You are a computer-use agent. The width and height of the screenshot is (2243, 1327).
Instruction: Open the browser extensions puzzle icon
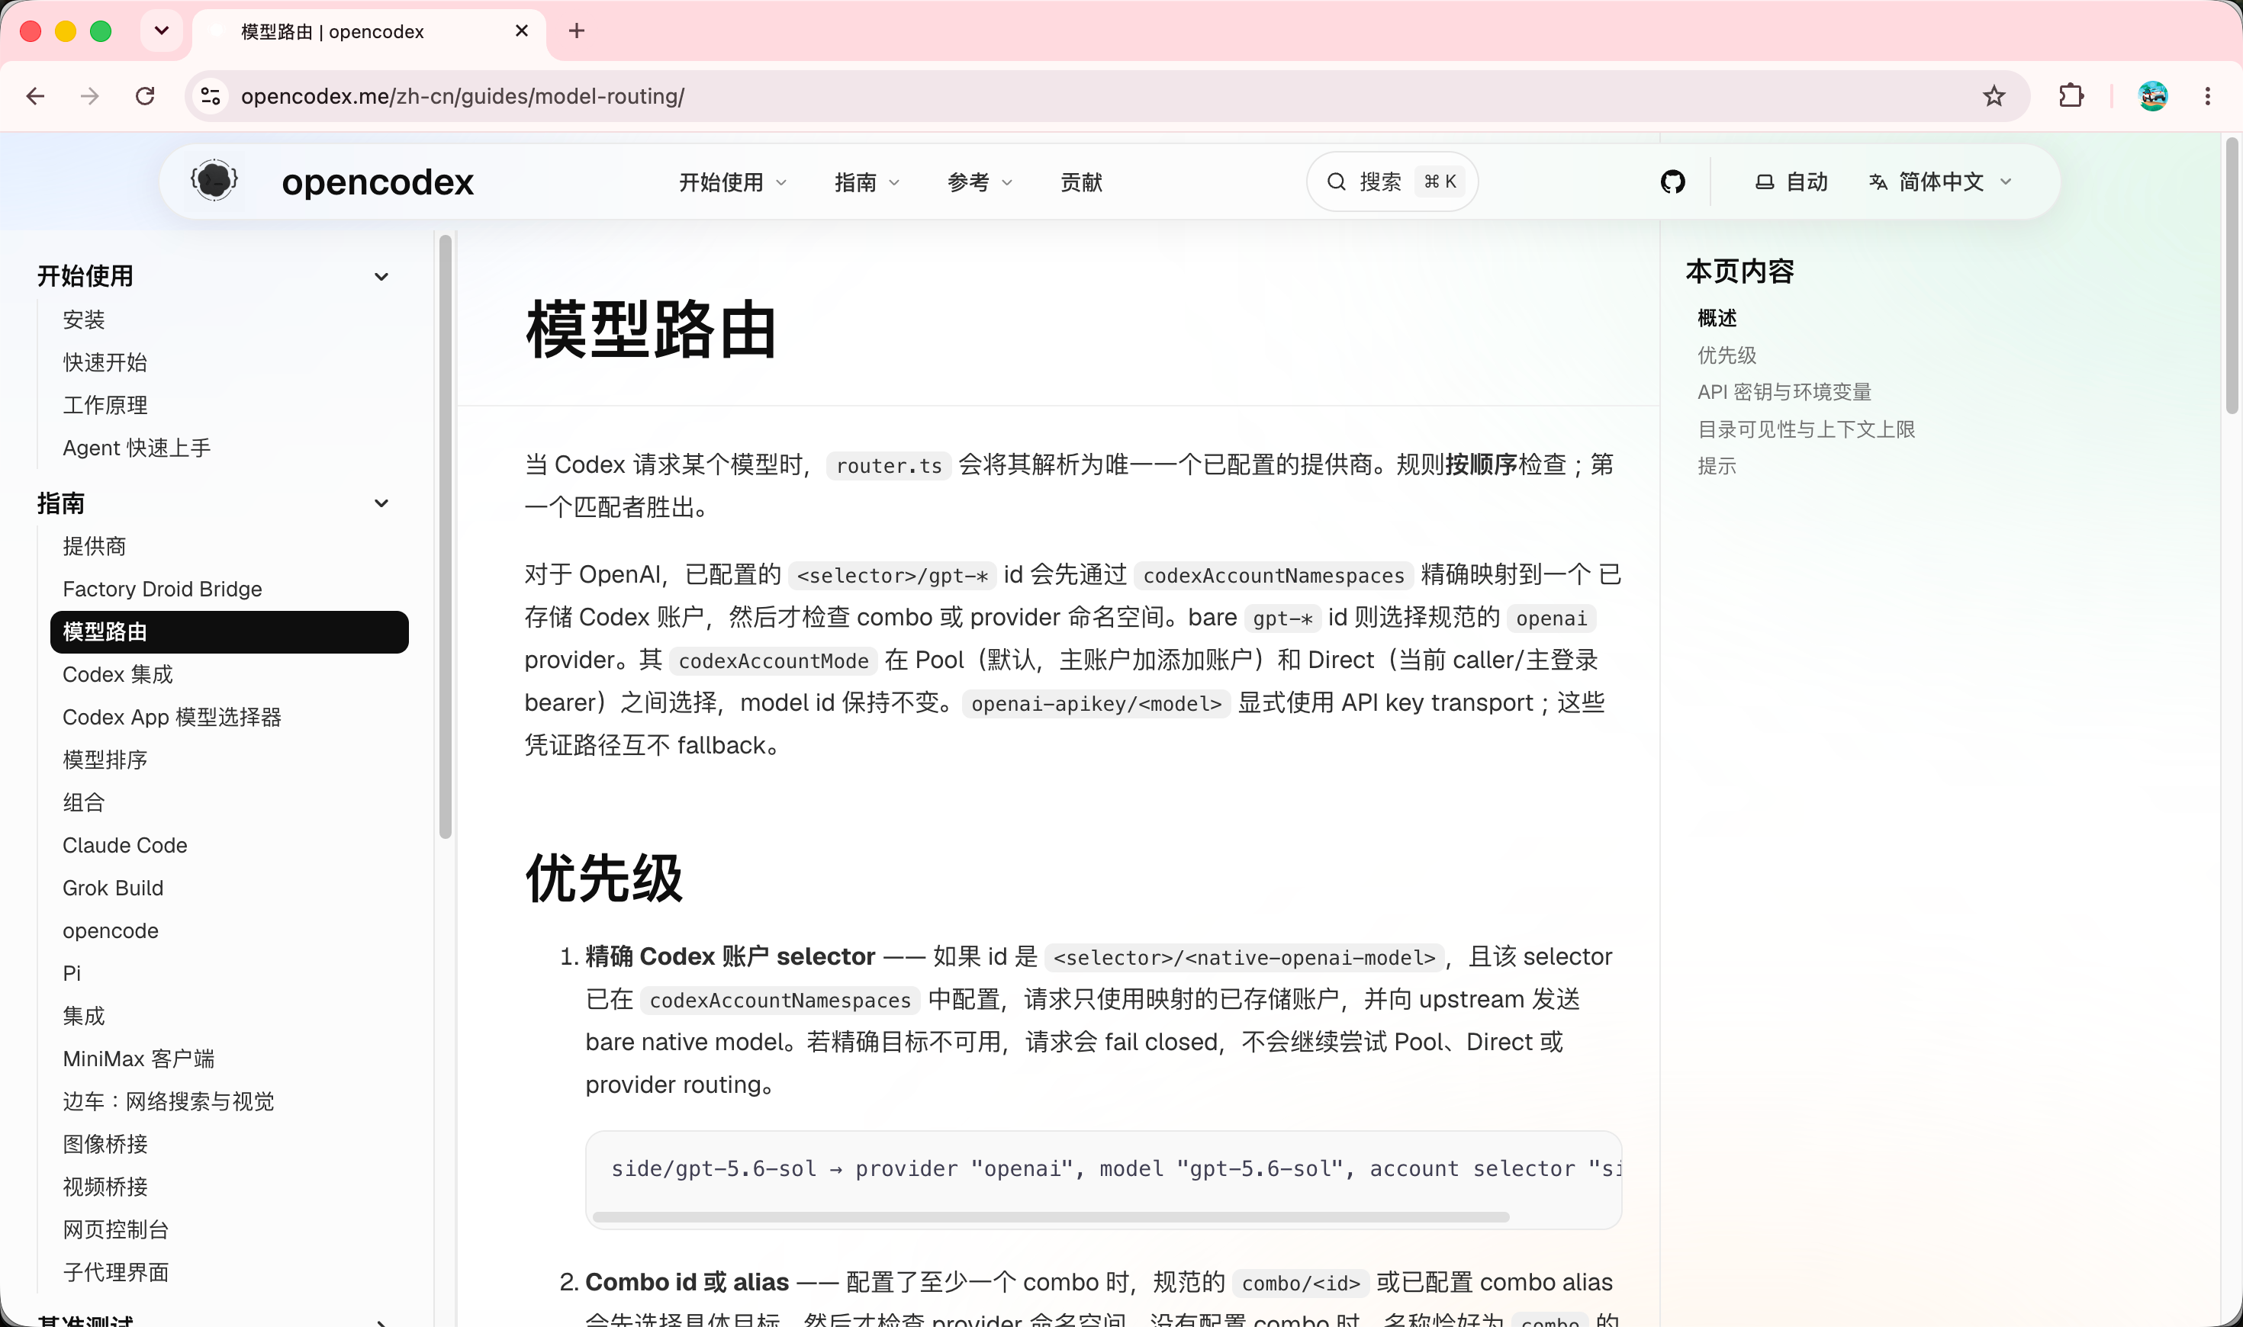tap(2071, 95)
